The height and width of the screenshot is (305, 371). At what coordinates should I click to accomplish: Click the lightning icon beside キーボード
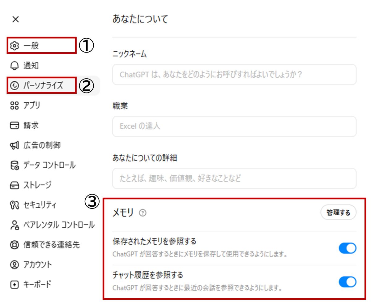tap(14, 285)
